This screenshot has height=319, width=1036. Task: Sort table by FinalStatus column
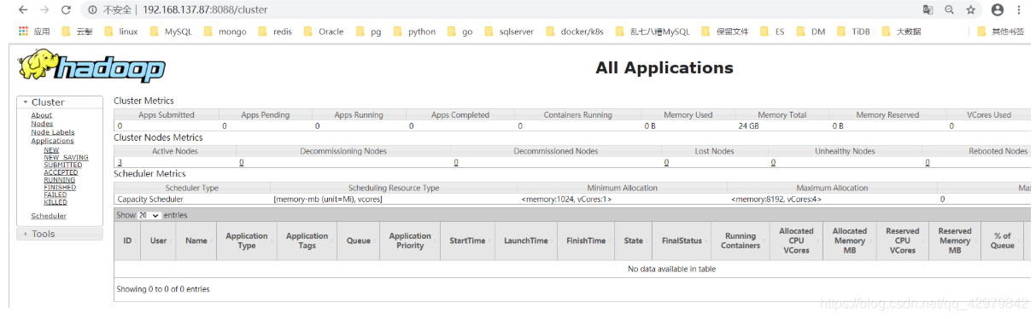click(682, 241)
